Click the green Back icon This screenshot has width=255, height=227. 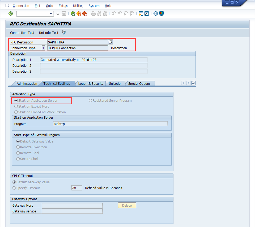73,14
